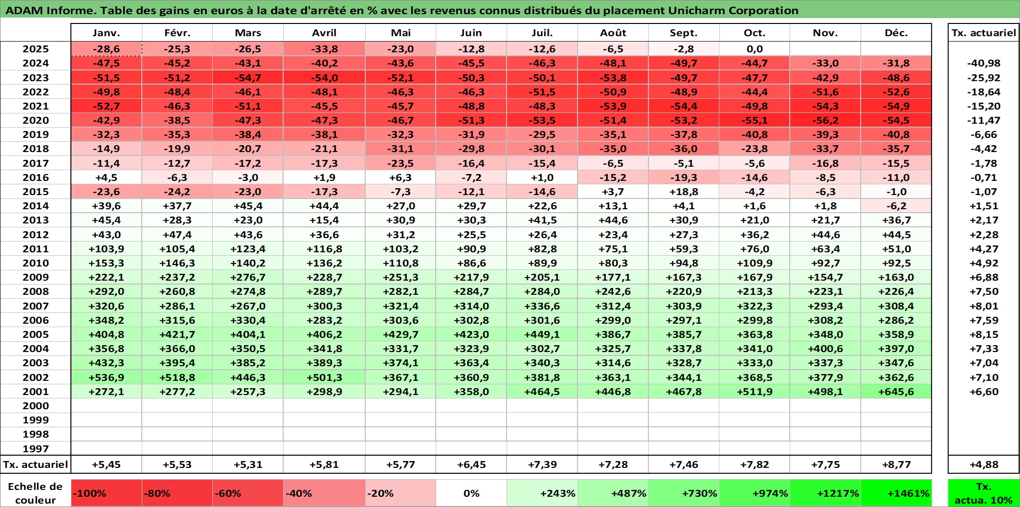This screenshot has width=1020, height=507.
Task: Click the Tx. actua. 10% green box
Action: 984,493
